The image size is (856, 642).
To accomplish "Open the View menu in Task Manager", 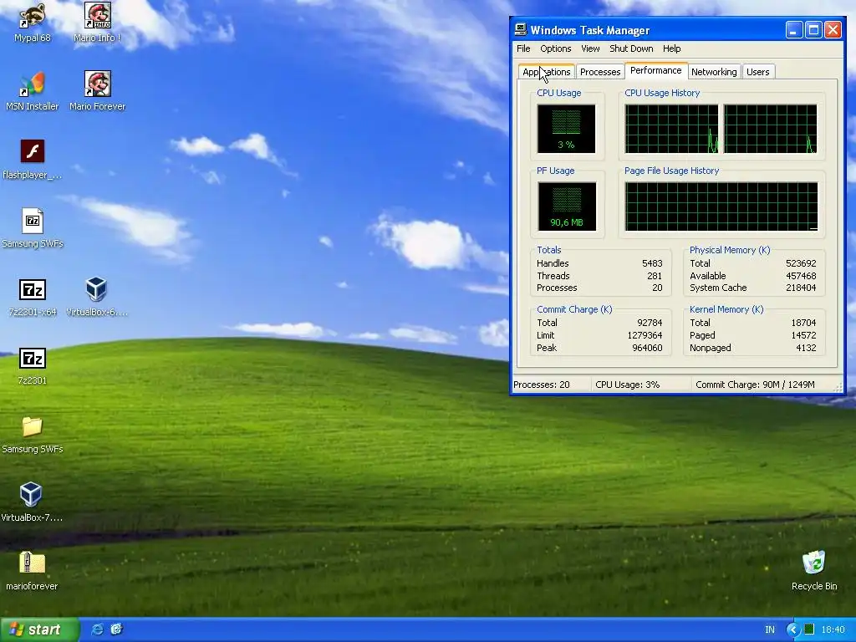I will tap(590, 48).
